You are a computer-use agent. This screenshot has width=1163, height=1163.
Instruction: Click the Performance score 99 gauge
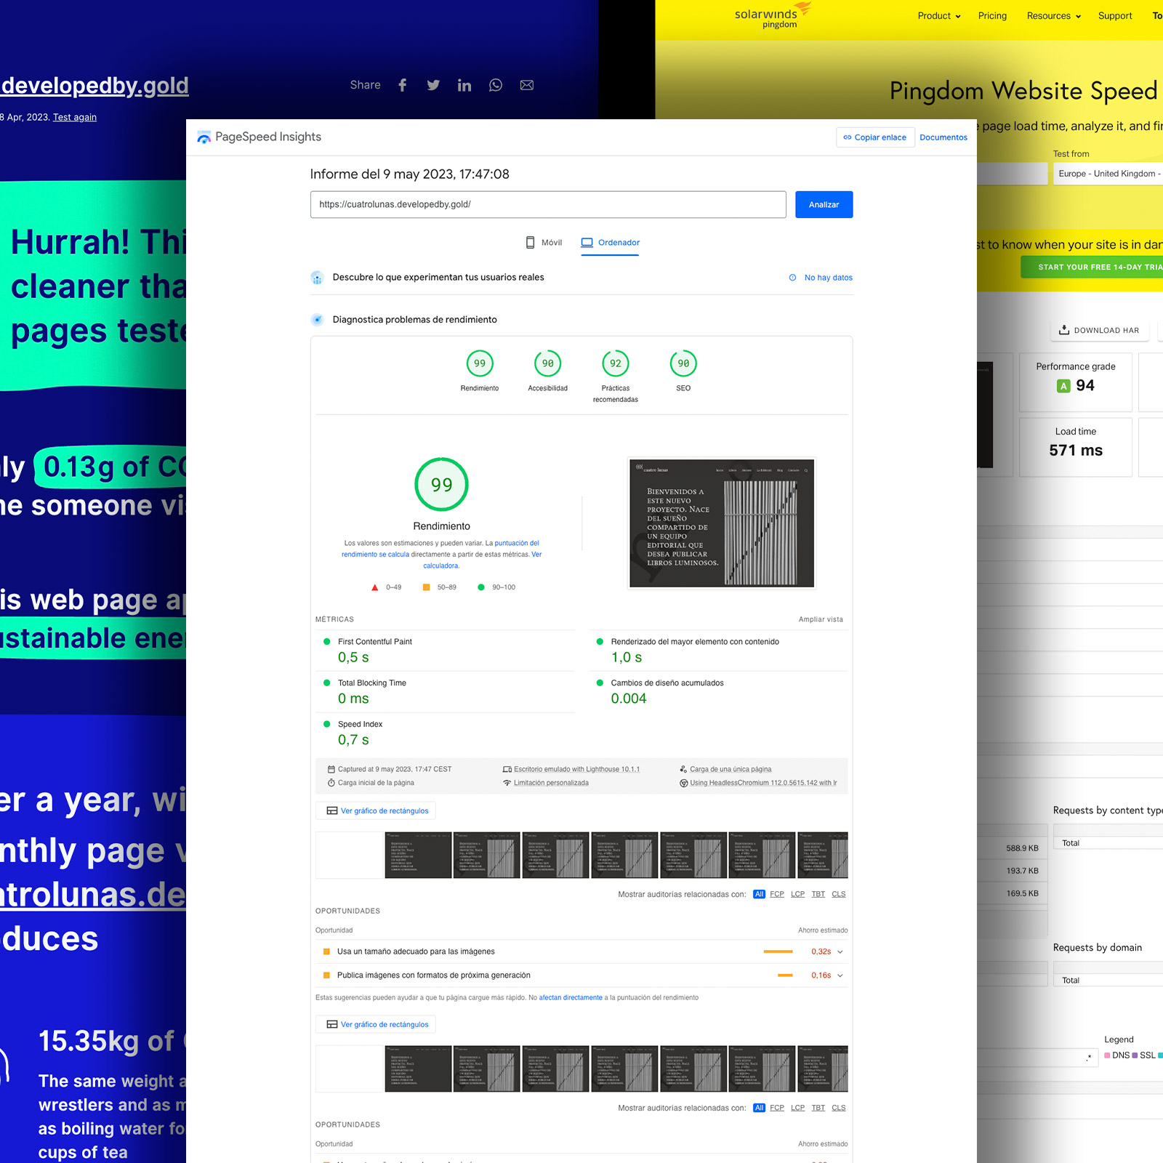pyautogui.click(x=480, y=363)
